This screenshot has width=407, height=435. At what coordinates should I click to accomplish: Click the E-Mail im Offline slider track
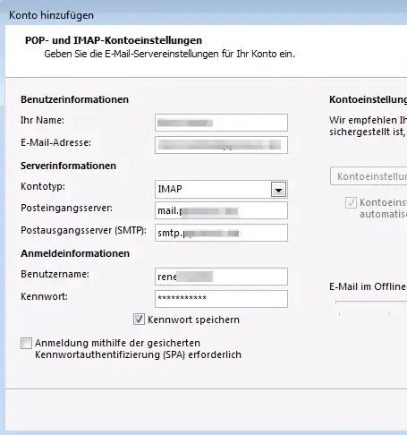pos(371,302)
